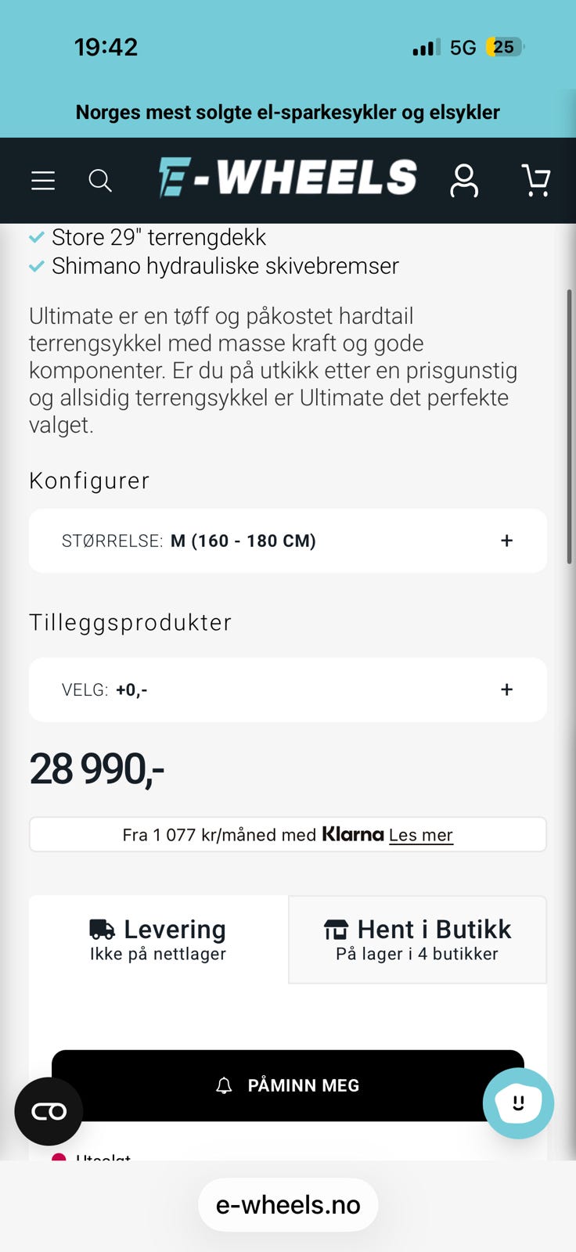This screenshot has height=1252, width=576.
Task: Switch to Hent i Butikk tab
Action: point(417,939)
